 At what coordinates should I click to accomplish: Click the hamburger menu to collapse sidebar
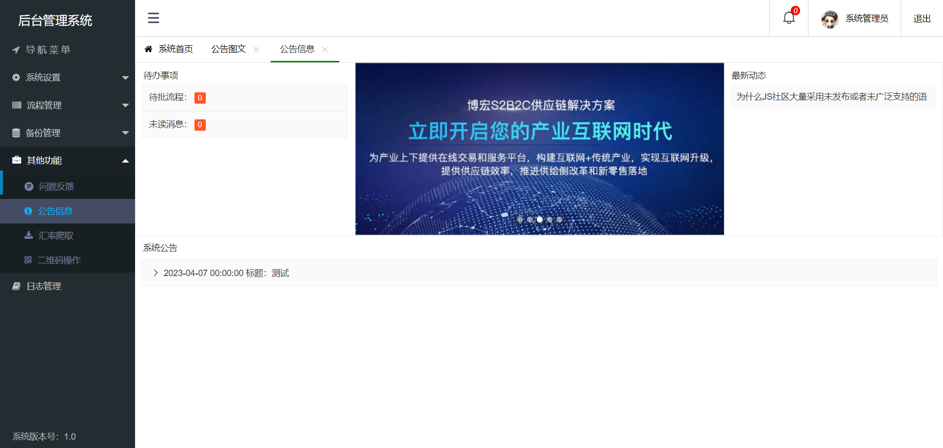(x=153, y=18)
